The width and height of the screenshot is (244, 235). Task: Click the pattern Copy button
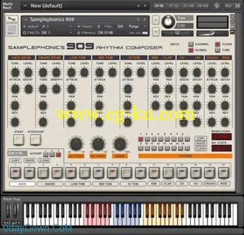point(201,139)
